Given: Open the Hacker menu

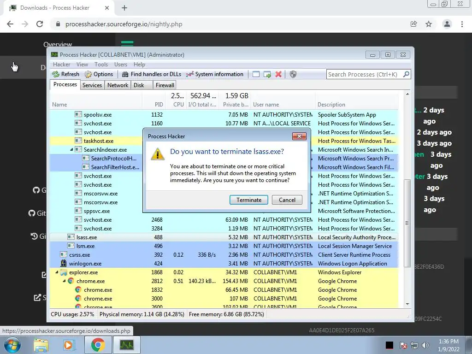Looking at the screenshot, I should [61, 65].
